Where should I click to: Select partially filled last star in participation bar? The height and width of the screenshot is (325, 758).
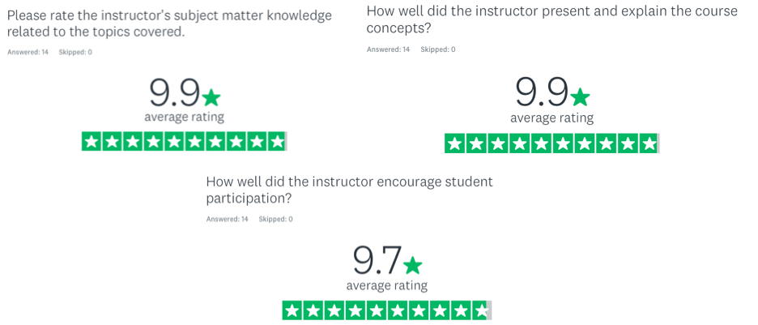pos(482,310)
